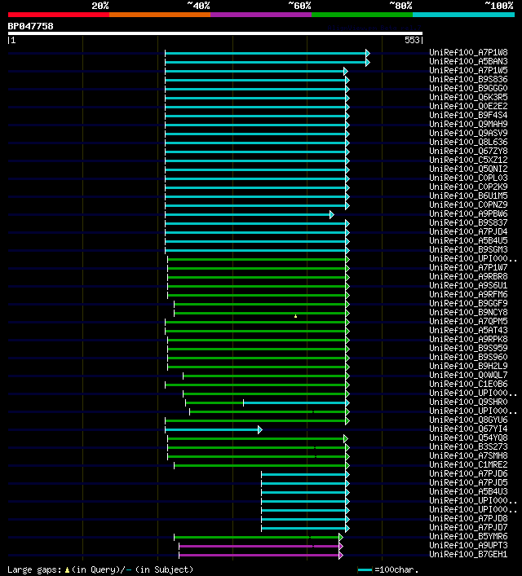Open the UniRef100_Q6K3R5 hit label
Viewport: 522px width, 576px height.
tap(468, 97)
